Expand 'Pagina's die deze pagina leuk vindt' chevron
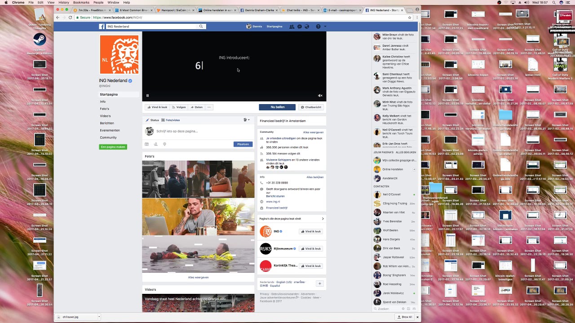Viewport: 575px width, 323px height. pyautogui.click(x=323, y=219)
